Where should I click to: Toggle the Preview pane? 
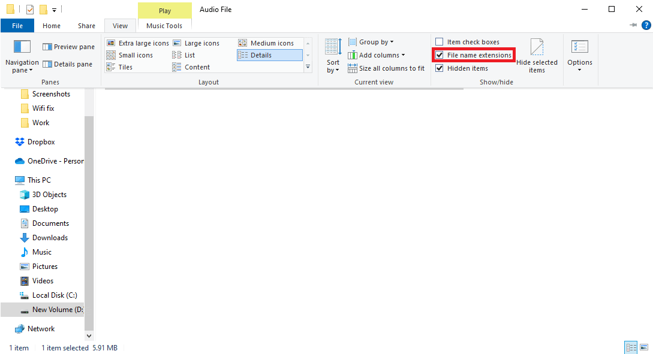(x=68, y=47)
